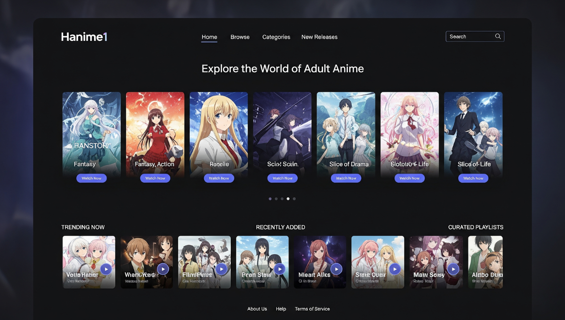This screenshot has height=320, width=565.
Task: Go to the Browse tab
Action: click(240, 37)
